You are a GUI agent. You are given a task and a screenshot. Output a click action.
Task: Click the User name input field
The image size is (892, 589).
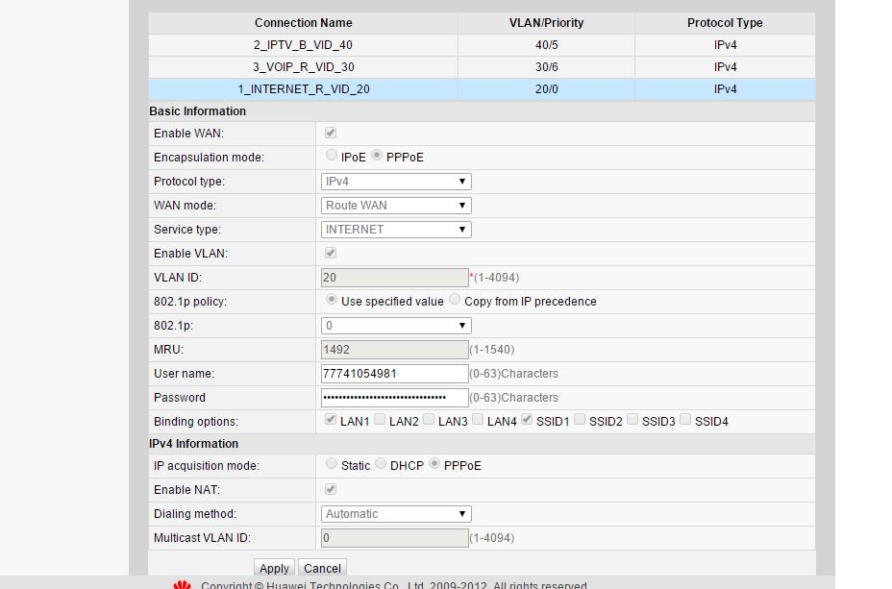click(x=394, y=374)
